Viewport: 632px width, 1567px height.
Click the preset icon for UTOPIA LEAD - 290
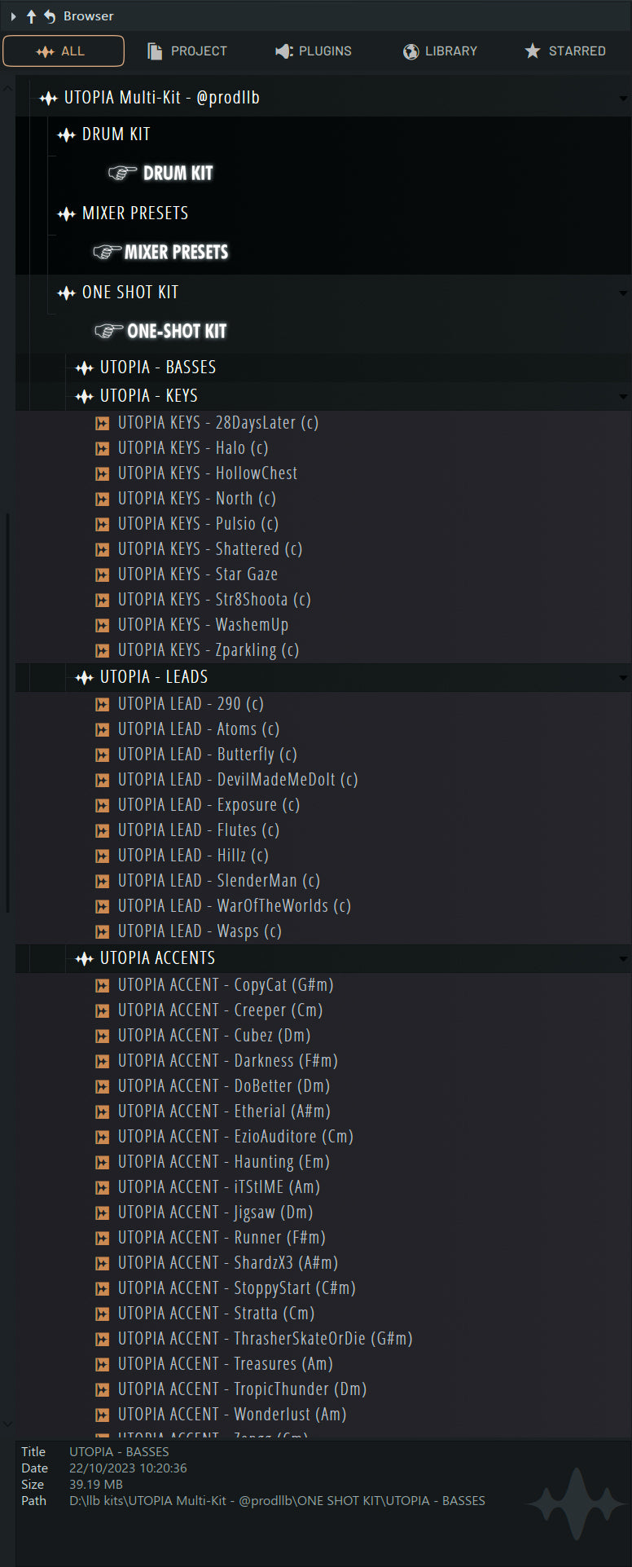[103, 705]
